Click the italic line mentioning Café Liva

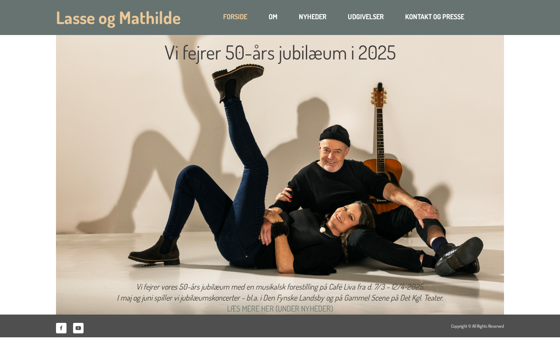[280, 287]
